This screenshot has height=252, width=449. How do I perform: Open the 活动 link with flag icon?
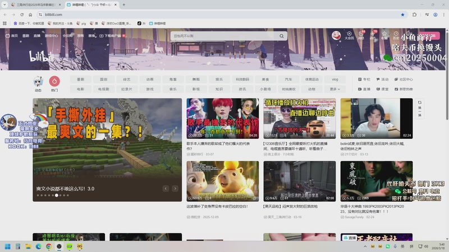click(382, 79)
